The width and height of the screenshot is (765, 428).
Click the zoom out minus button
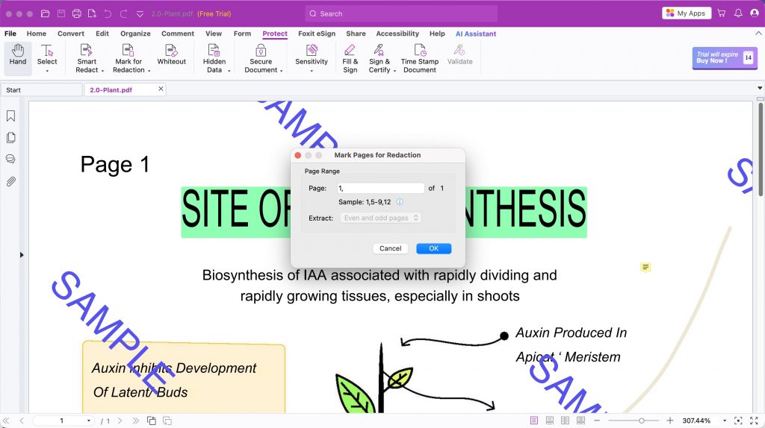(x=597, y=421)
